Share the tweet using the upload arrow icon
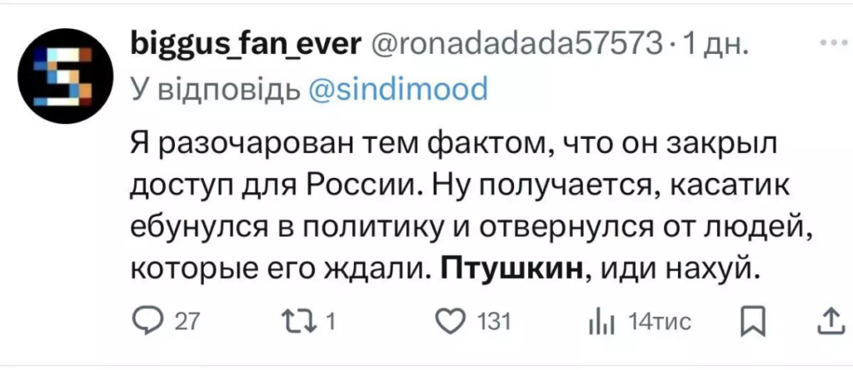 pyautogui.click(x=831, y=320)
